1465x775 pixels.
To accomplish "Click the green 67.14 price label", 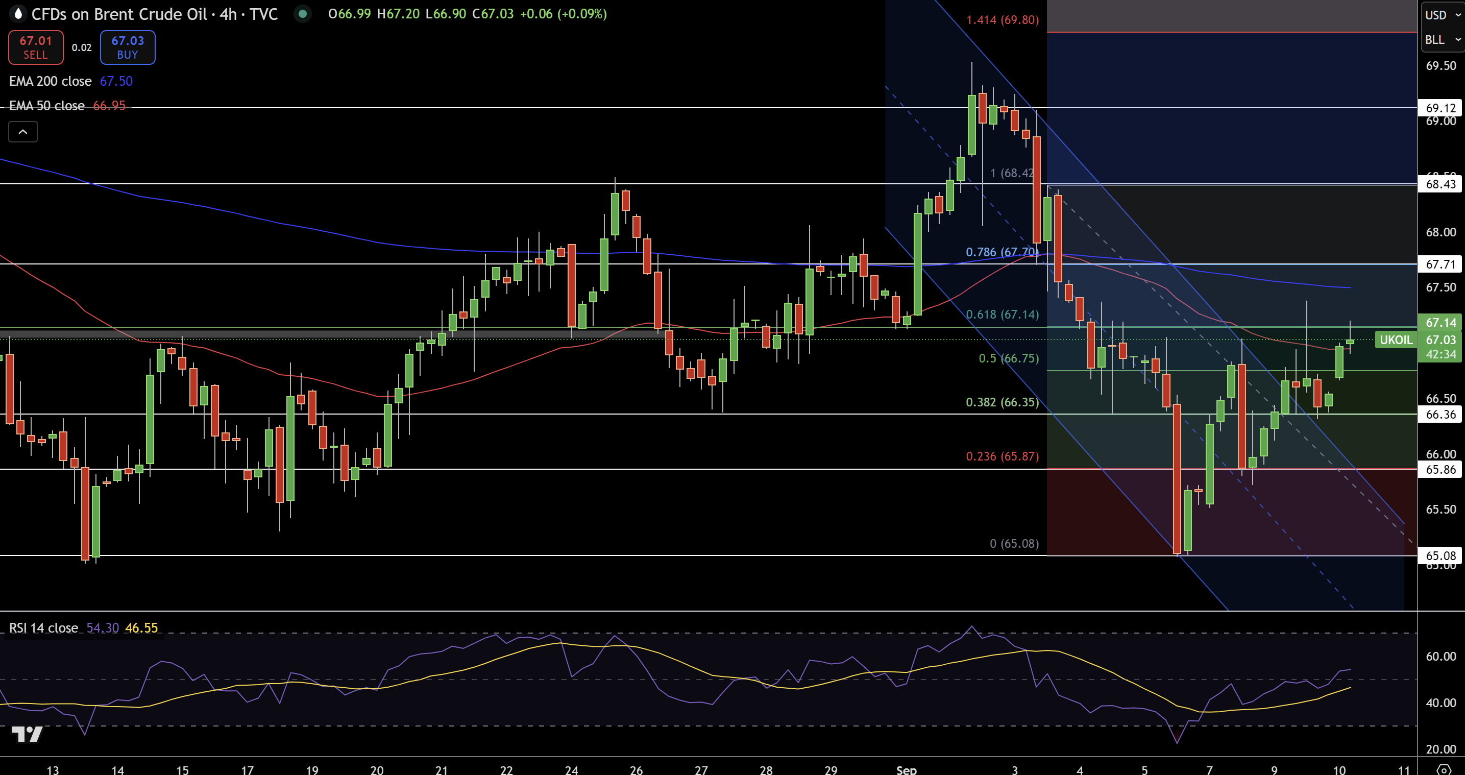I will [x=1440, y=323].
